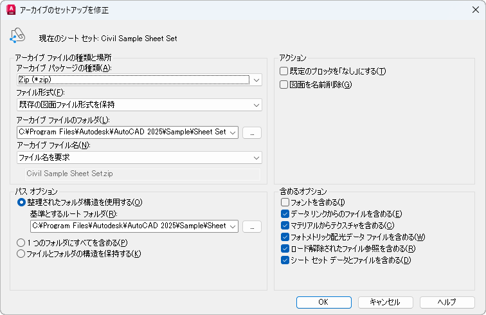
Task: Enable the フォントを含める checkbox
Action: point(285,203)
